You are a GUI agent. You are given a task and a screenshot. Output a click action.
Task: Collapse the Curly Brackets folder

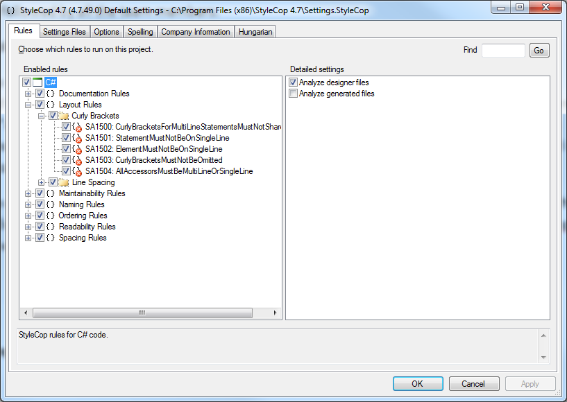click(x=41, y=116)
